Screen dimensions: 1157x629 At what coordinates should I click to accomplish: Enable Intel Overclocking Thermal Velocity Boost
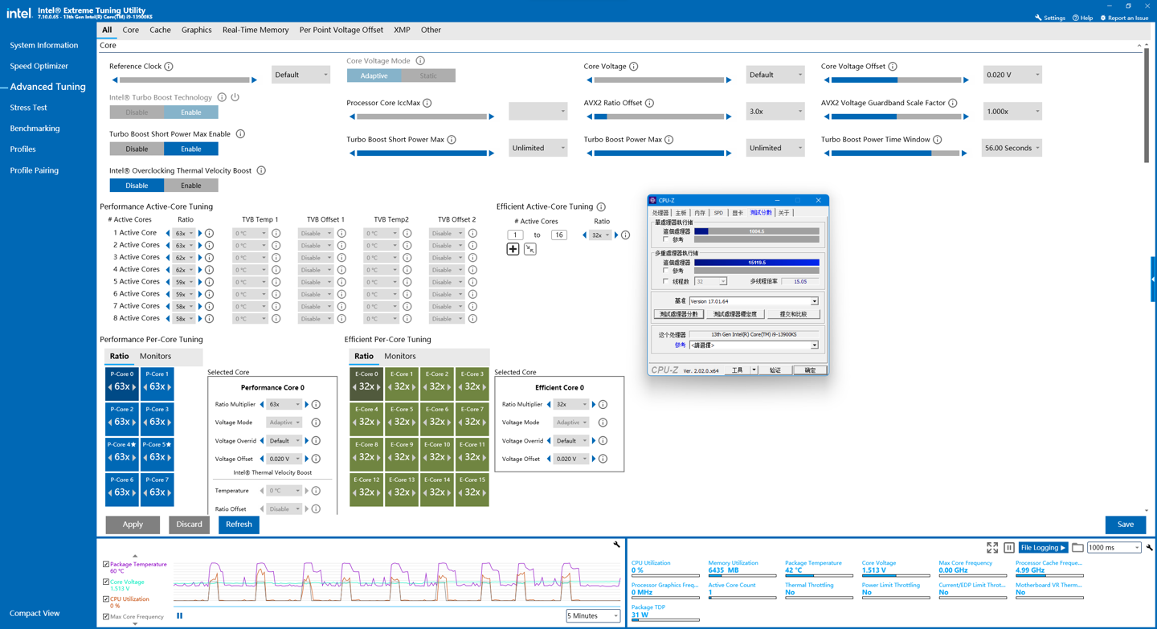190,186
